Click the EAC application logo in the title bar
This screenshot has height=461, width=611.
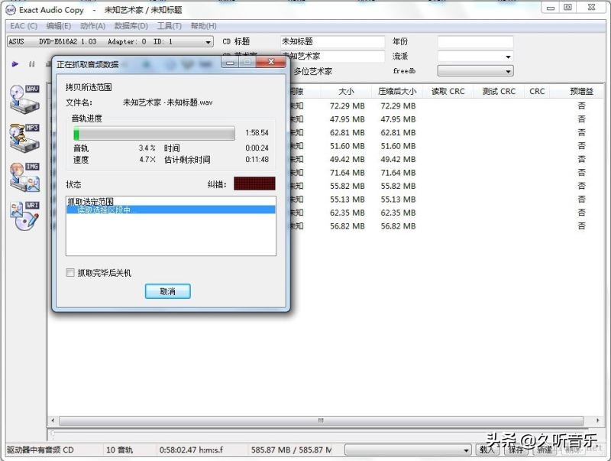(11, 10)
